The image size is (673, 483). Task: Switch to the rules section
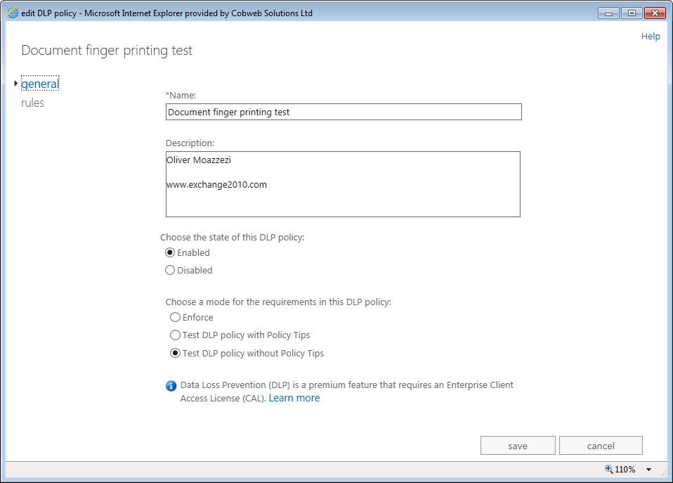pos(33,103)
